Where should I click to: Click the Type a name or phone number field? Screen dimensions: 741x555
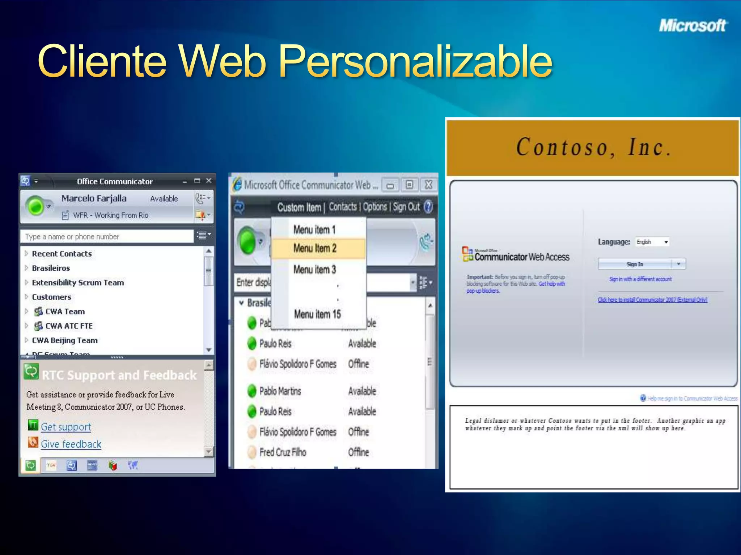coord(107,236)
